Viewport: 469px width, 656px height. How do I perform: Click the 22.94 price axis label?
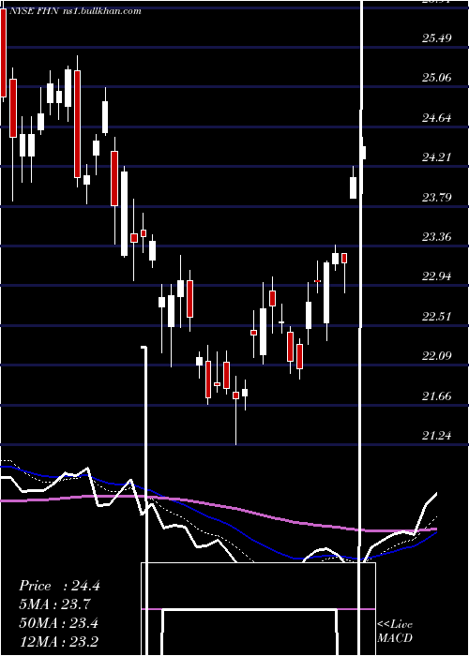[437, 276]
